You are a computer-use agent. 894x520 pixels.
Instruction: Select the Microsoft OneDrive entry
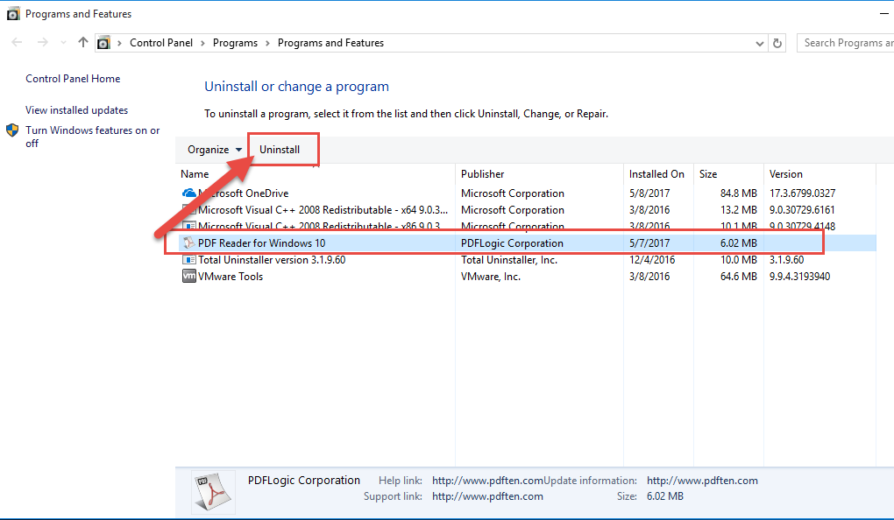[244, 193]
